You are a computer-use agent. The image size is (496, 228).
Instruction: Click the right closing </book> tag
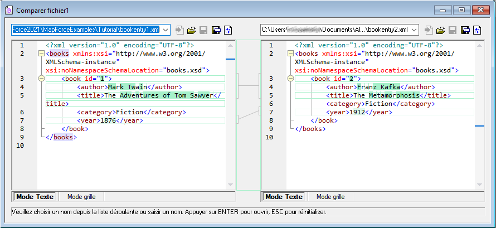pyautogui.click(x=324, y=120)
